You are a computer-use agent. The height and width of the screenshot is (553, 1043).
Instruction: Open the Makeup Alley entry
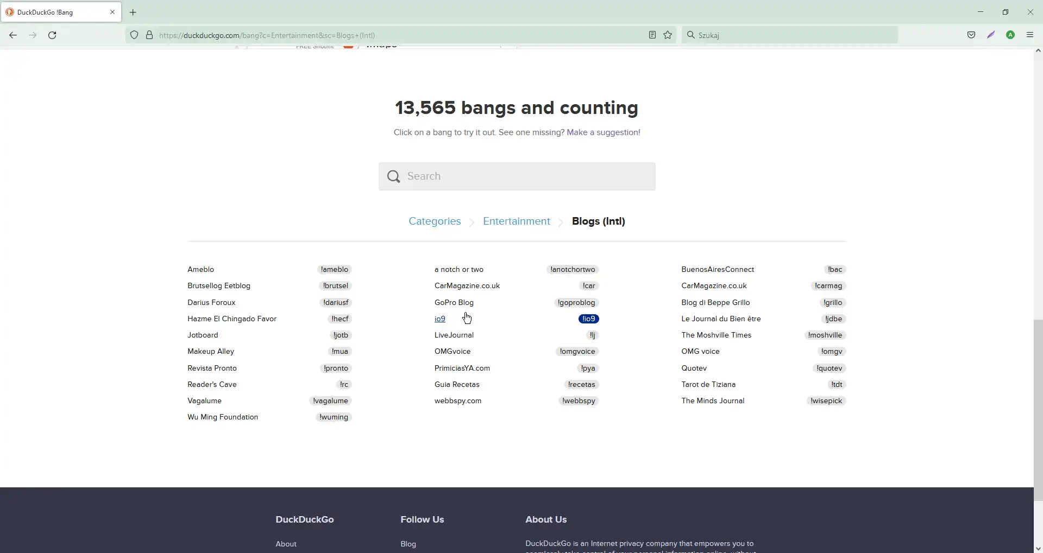click(211, 352)
